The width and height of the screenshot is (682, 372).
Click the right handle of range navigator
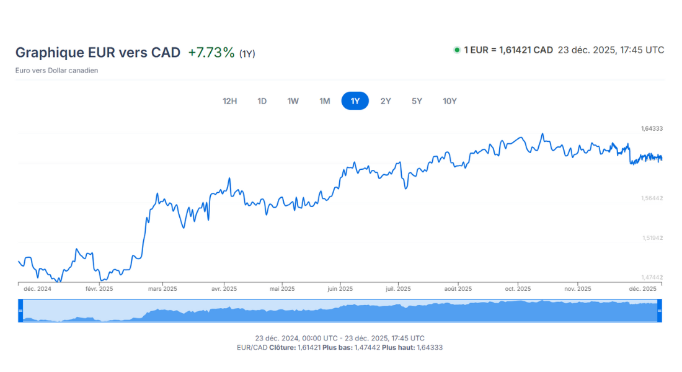[x=659, y=311]
